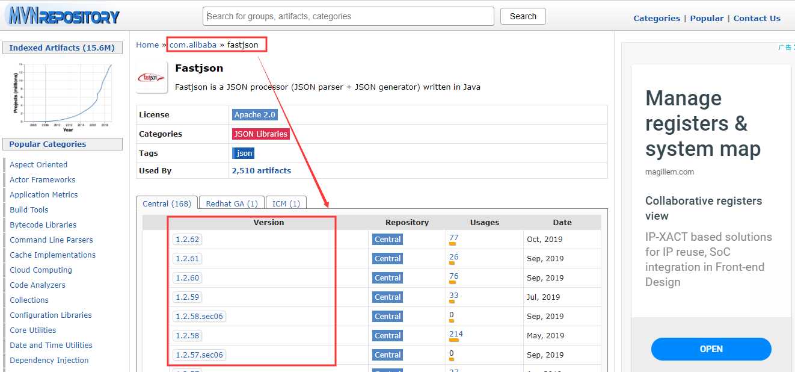795x372 pixels.
Task: Open version 1.2.58.sec06
Action: (x=199, y=316)
